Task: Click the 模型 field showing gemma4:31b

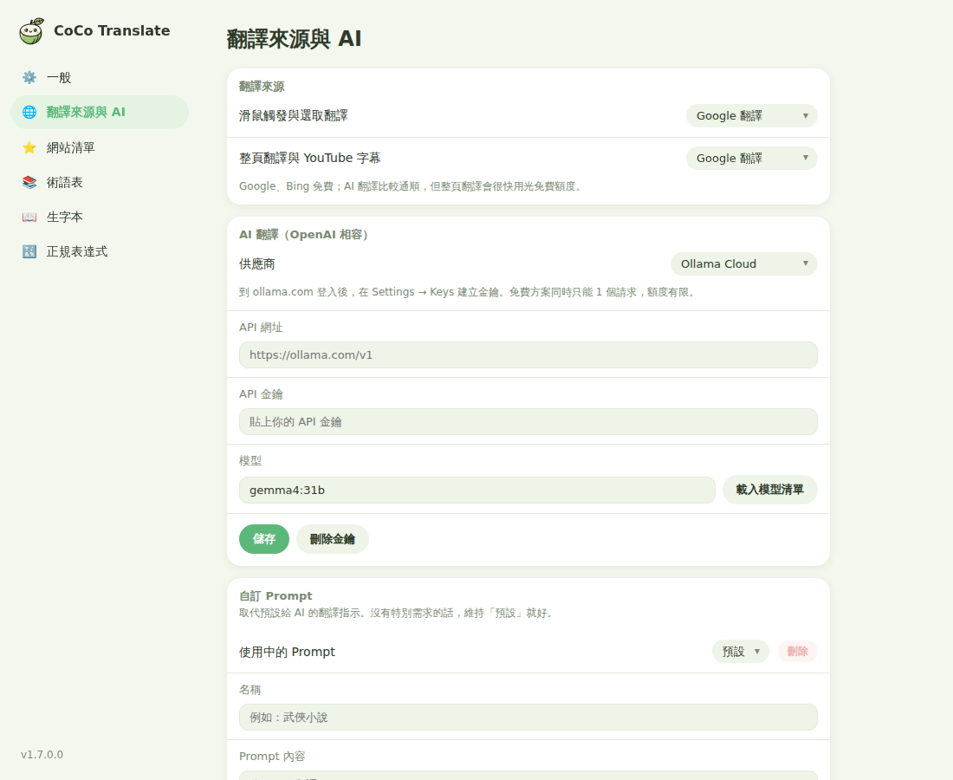Action: point(477,490)
